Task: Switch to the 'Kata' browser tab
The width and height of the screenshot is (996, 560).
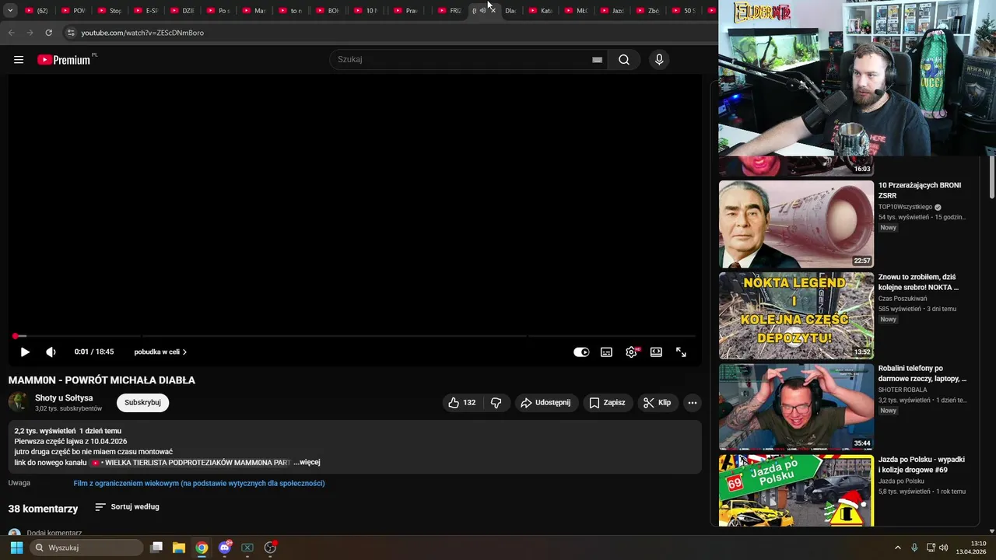Action: [541, 11]
